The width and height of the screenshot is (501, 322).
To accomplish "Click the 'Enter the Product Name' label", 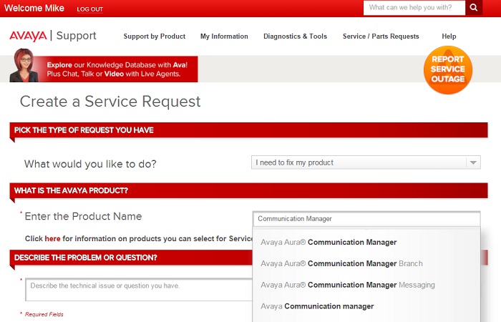I will point(84,216).
